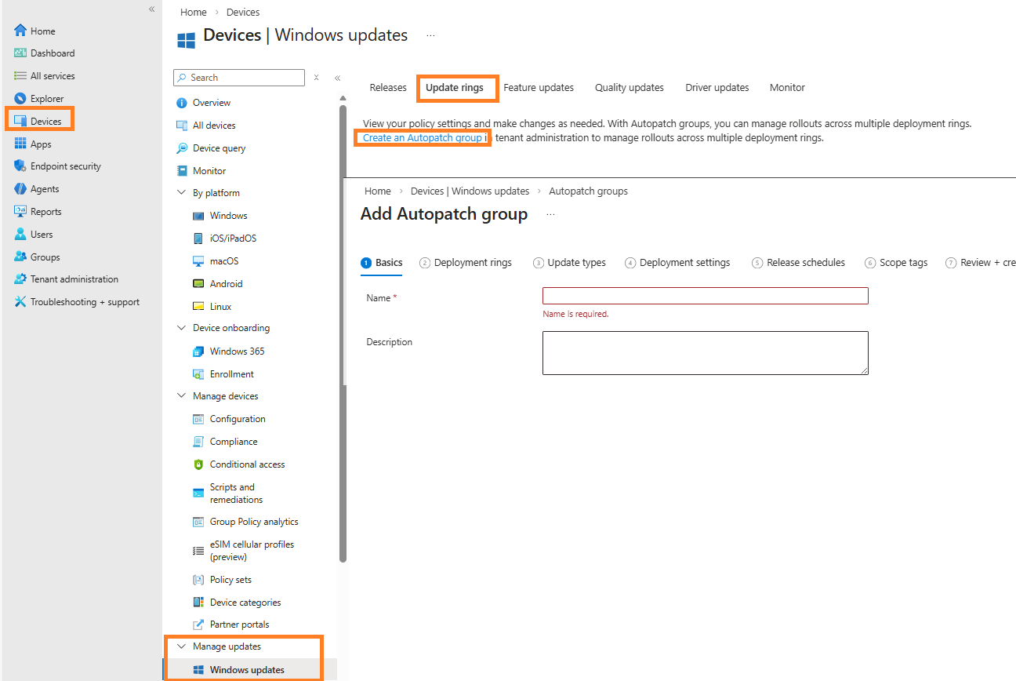The image size is (1016, 681).
Task: Click the Name input field
Action: [706, 296]
